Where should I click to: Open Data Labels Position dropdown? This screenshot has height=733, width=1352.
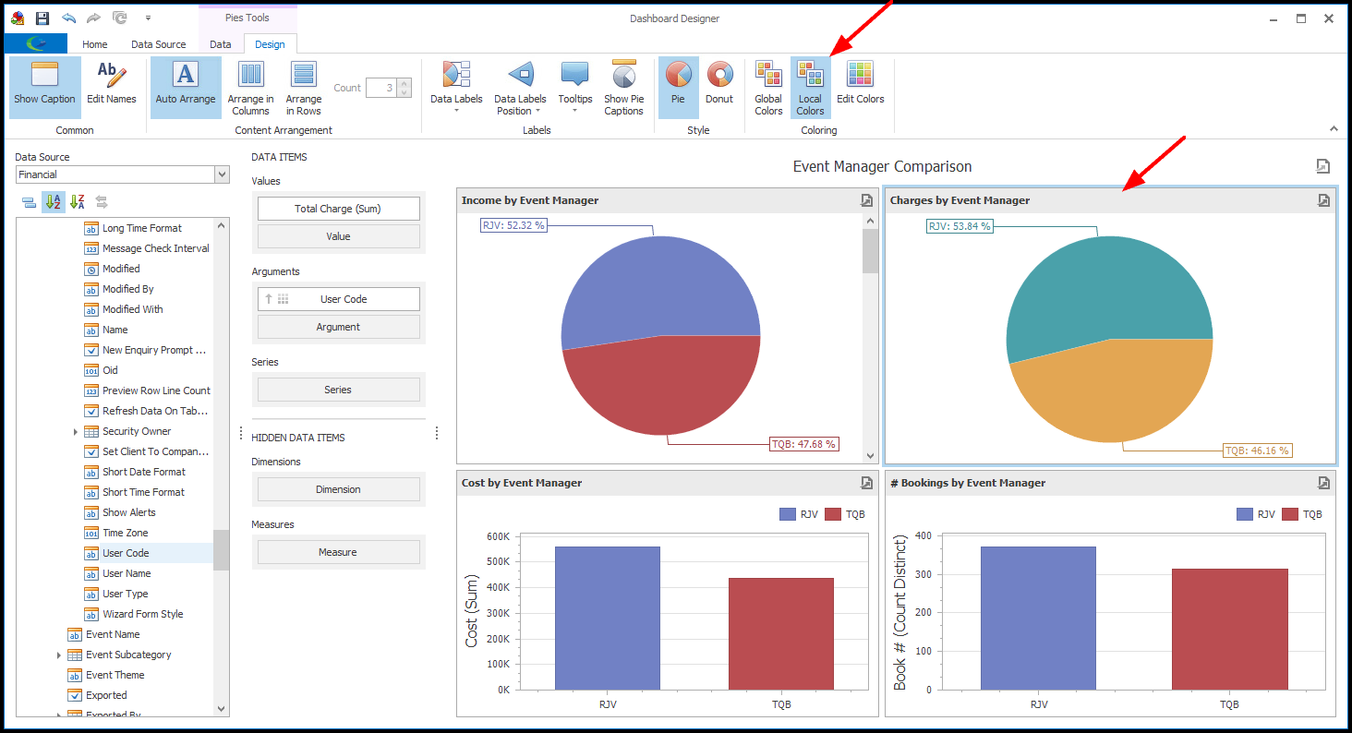520,88
